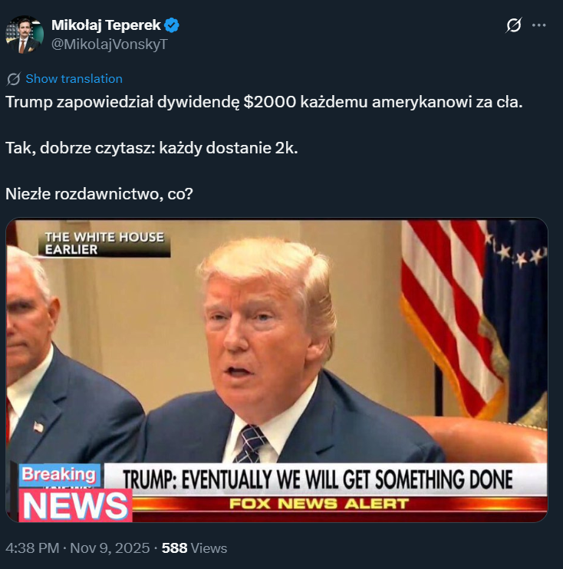Visit the @MikolajVonskyT handle
563x569 pixels.
click(x=109, y=44)
